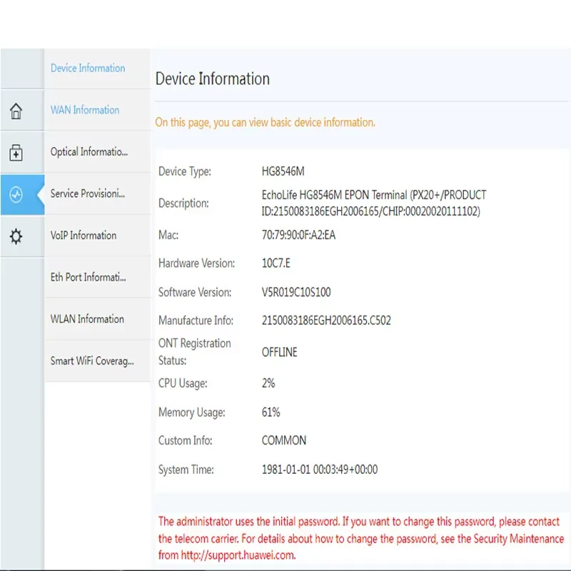
Task: Open the WAN Information menu item
Action: 85,110
